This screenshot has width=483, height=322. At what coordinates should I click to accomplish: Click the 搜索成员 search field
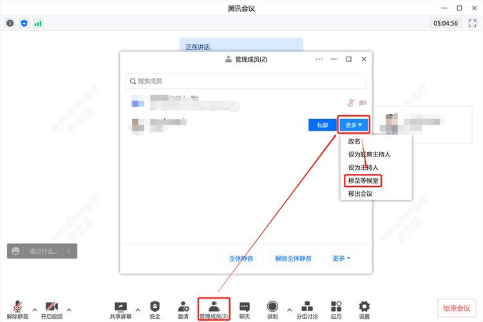tap(245, 81)
